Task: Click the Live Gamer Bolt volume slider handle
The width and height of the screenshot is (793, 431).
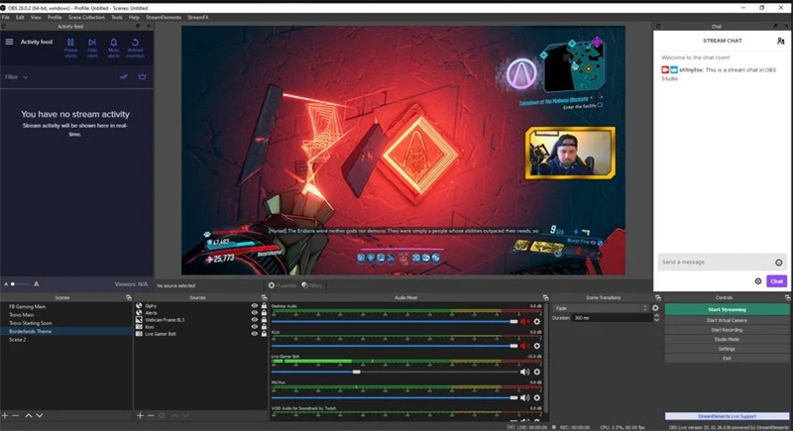Action: pyautogui.click(x=357, y=372)
